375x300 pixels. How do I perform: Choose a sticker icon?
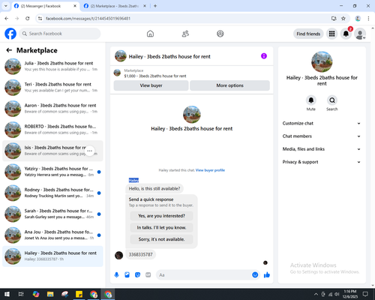pos(137,275)
